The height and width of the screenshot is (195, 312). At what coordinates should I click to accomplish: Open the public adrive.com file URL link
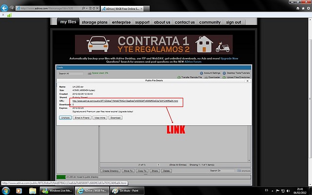125,101
